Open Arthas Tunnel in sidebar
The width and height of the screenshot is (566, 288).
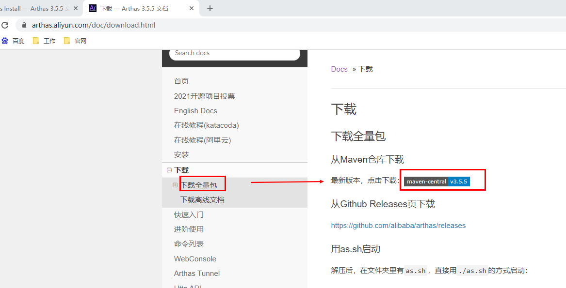coord(197,273)
